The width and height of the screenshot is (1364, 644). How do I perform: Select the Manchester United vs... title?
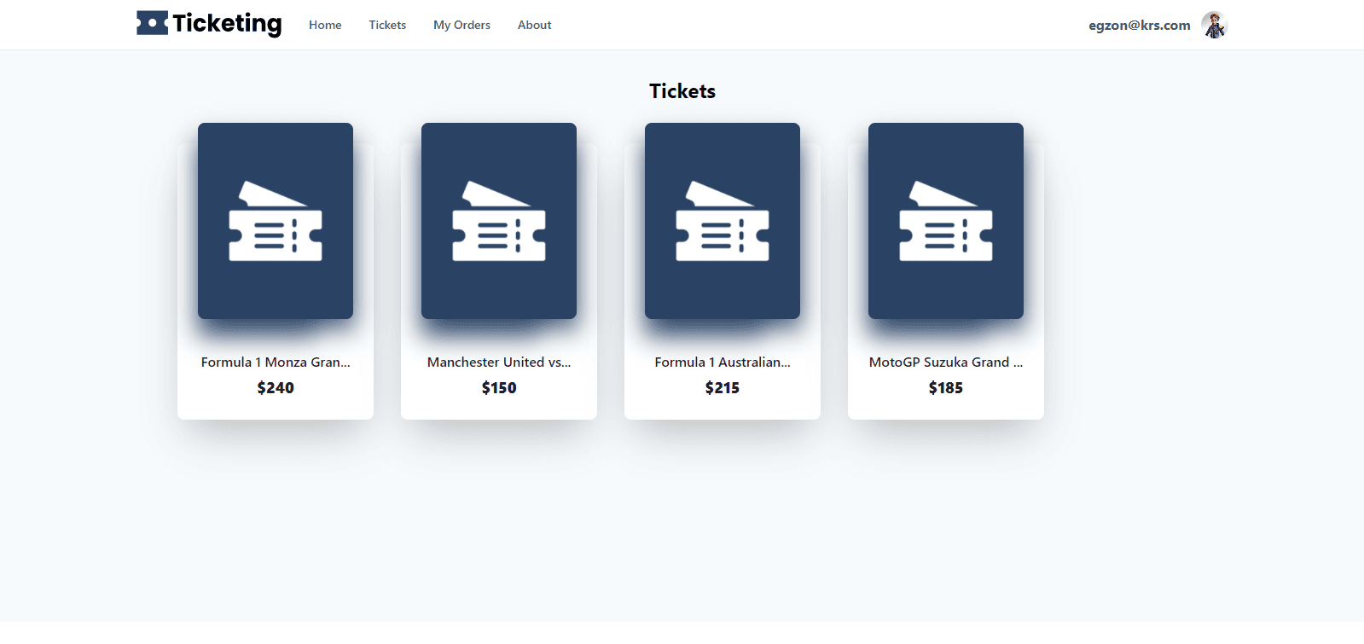tap(499, 362)
